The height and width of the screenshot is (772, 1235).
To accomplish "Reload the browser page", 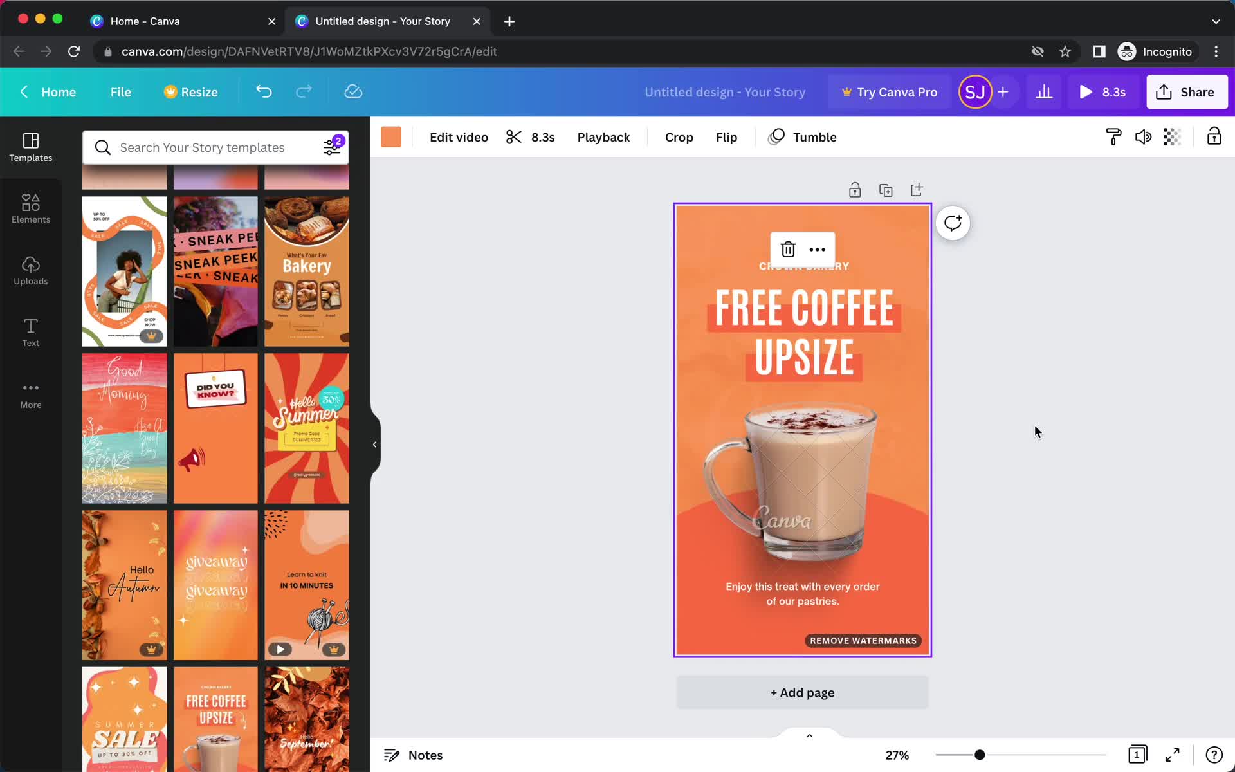I will 74,51.
